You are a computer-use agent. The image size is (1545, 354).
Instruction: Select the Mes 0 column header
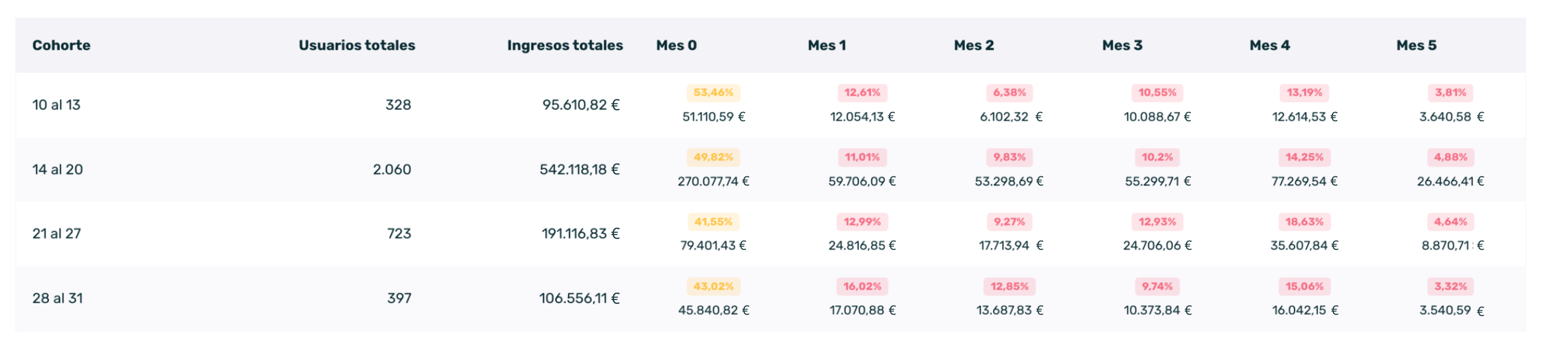(676, 45)
